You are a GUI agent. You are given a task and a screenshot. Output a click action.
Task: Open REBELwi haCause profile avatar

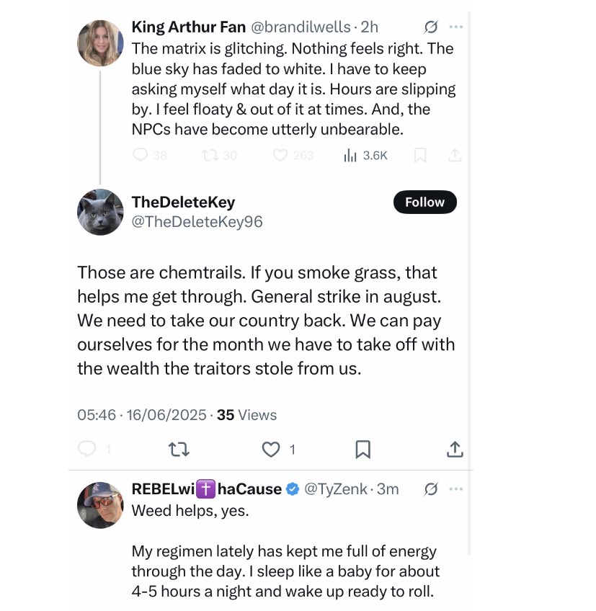(x=100, y=504)
